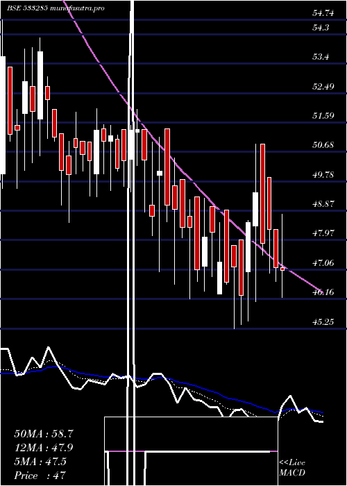Click the 47.06 price level label

(323, 263)
